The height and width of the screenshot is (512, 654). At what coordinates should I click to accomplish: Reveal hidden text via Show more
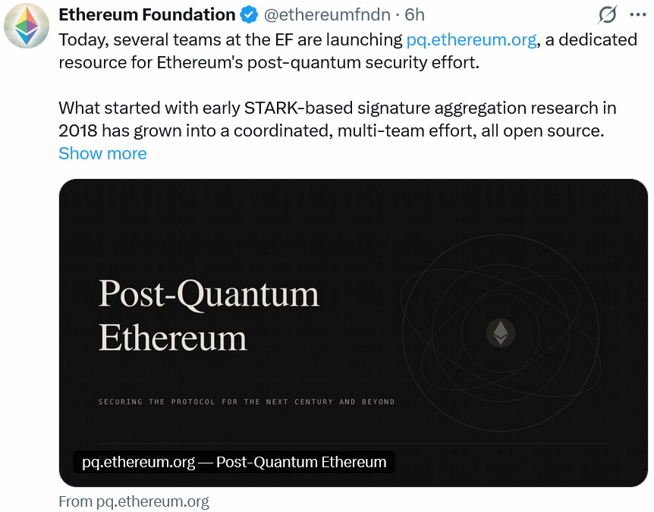click(102, 153)
